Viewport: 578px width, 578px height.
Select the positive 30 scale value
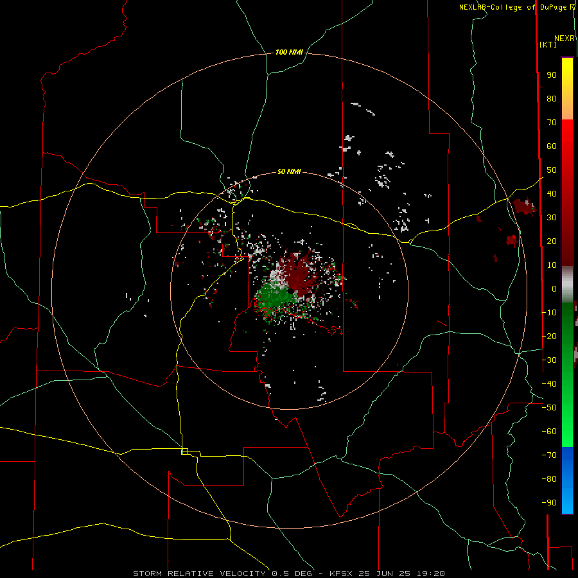click(x=552, y=218)
